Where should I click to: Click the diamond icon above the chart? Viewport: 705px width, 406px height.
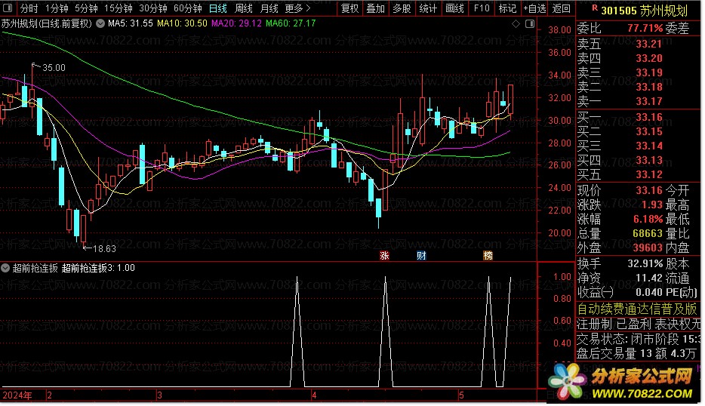(516, 24)
